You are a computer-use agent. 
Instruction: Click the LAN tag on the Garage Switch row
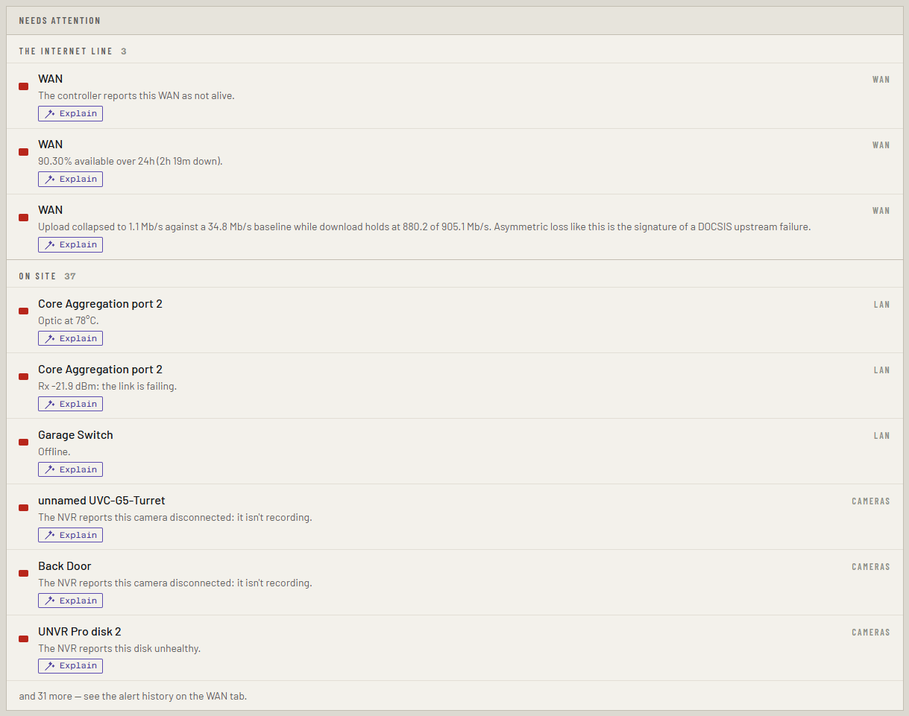click(882, 436)
